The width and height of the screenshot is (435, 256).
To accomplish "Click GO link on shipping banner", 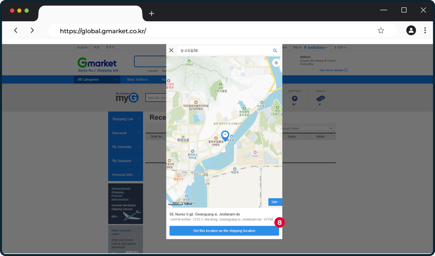I will point(114,217).
